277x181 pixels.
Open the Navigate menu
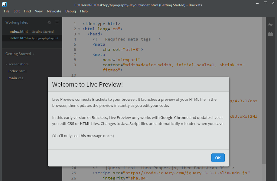tap(54, 11)
